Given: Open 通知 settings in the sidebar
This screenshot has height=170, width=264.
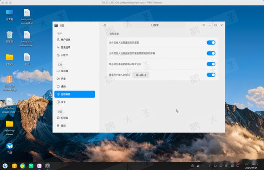Looking at the screenshot, I should pos(75,86).
